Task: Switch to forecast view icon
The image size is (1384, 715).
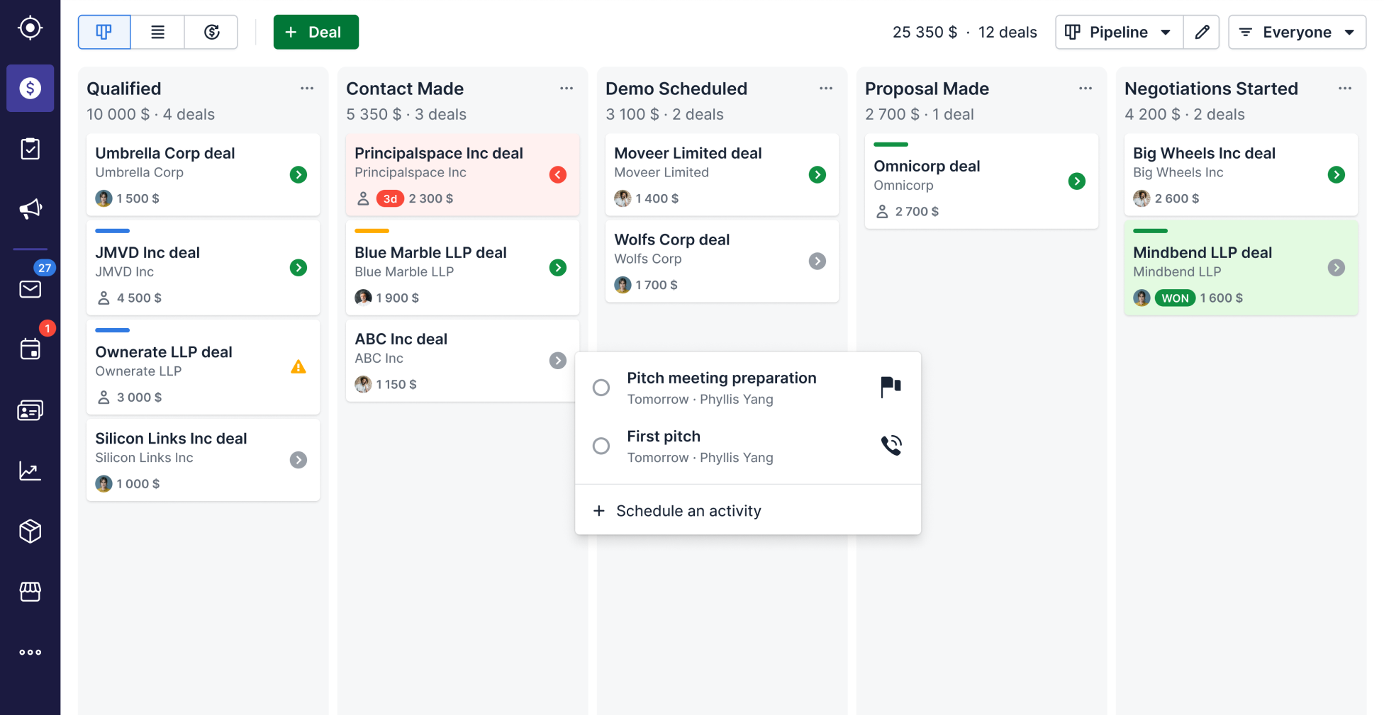Action: point(211,32)
